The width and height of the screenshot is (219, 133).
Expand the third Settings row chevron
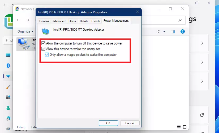(202, 81)
